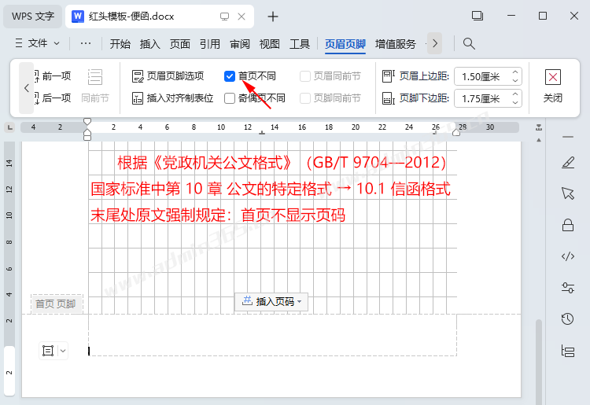The height and width of the screenshot is (405, 590).
Task: Click the sidebar lock icon
Action: click(x=568, y=225)
